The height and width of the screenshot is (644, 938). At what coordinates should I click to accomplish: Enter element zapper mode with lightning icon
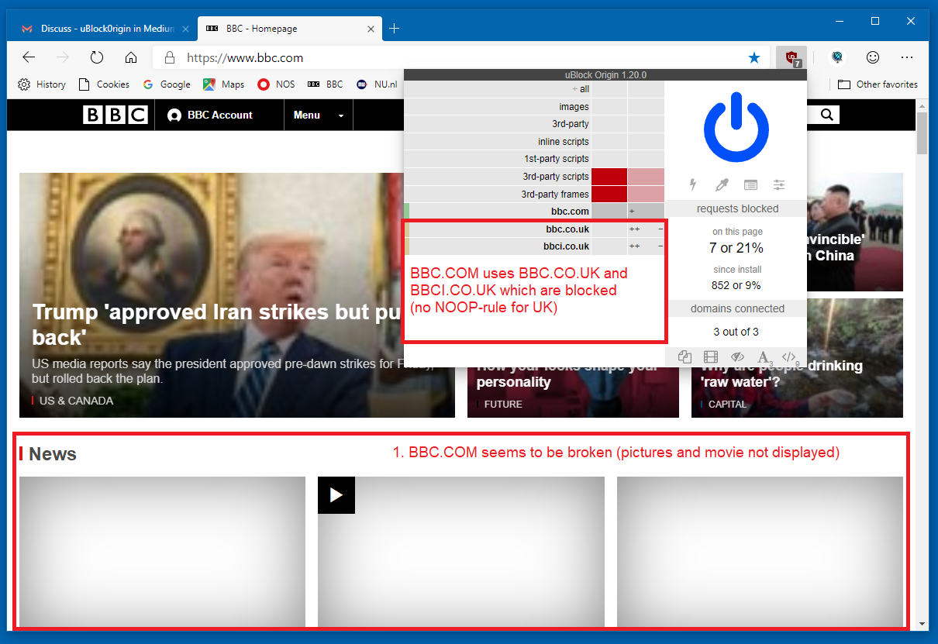click(x=693, y=184)
